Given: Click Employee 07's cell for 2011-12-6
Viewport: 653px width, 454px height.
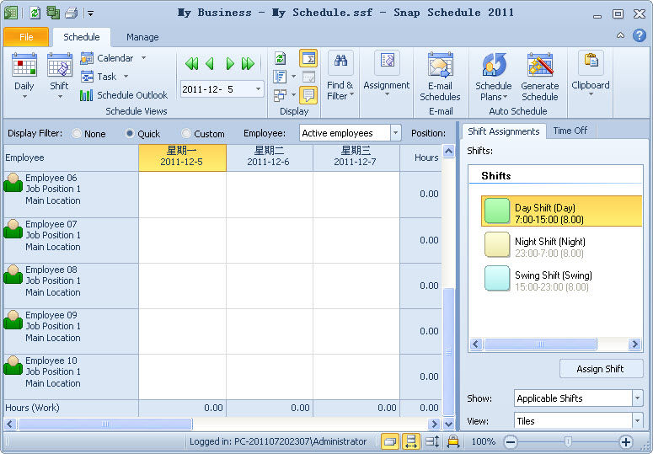Looking at the screenshot, I should pos(270,240).
